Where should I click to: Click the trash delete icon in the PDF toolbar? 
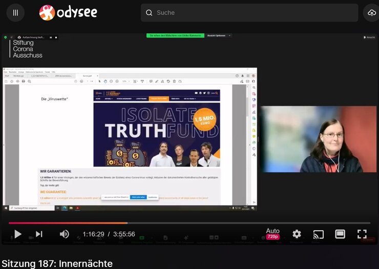pos(174,81)
